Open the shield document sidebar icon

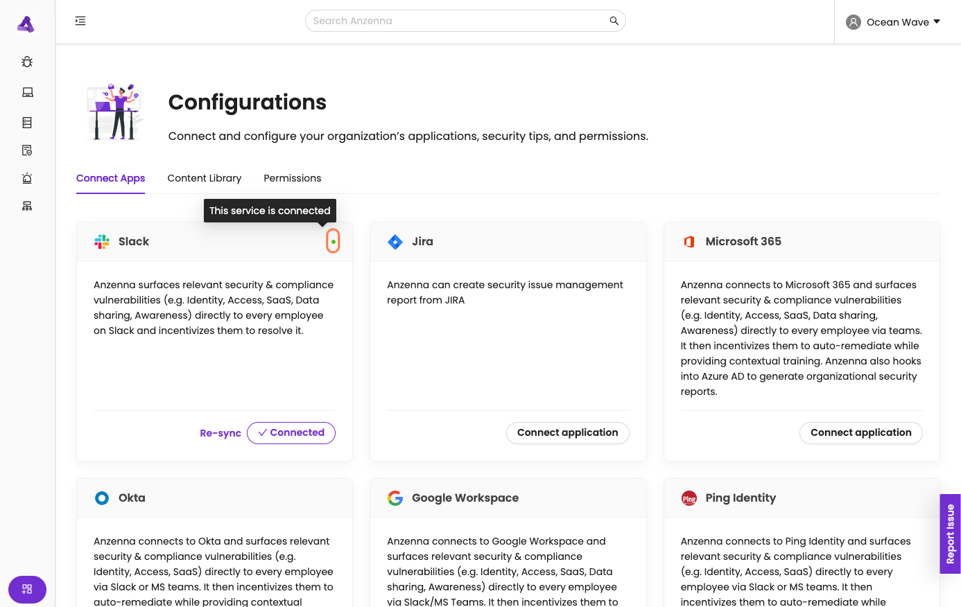point(27,150)
